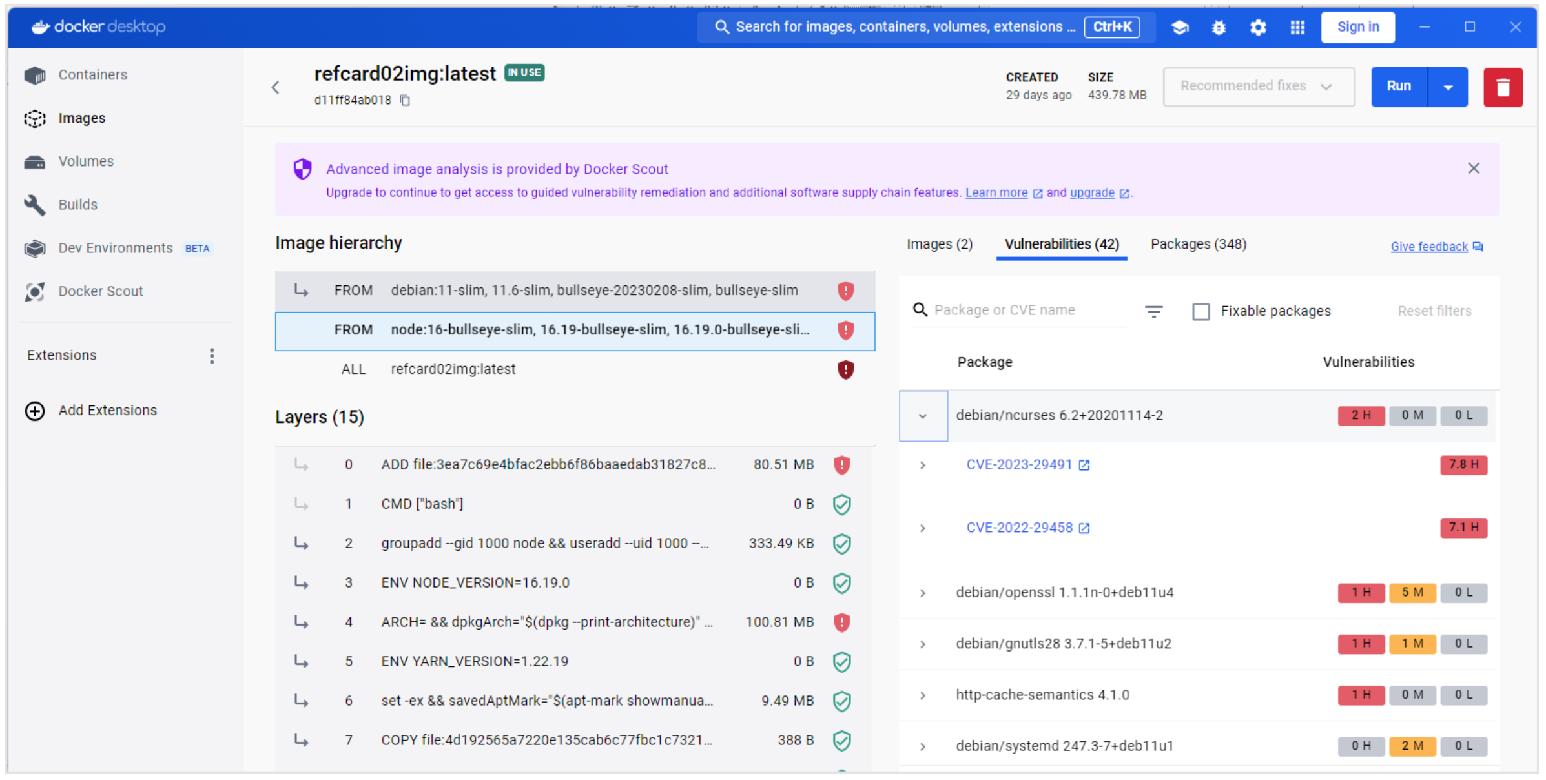Click the global search bar in title bar

tap(926, 27)
